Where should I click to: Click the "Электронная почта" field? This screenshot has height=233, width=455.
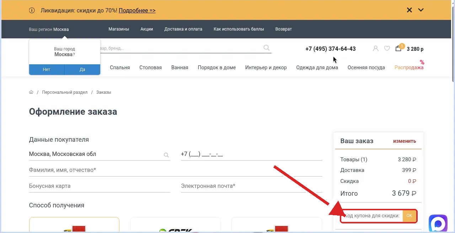[x=252, y=186]
